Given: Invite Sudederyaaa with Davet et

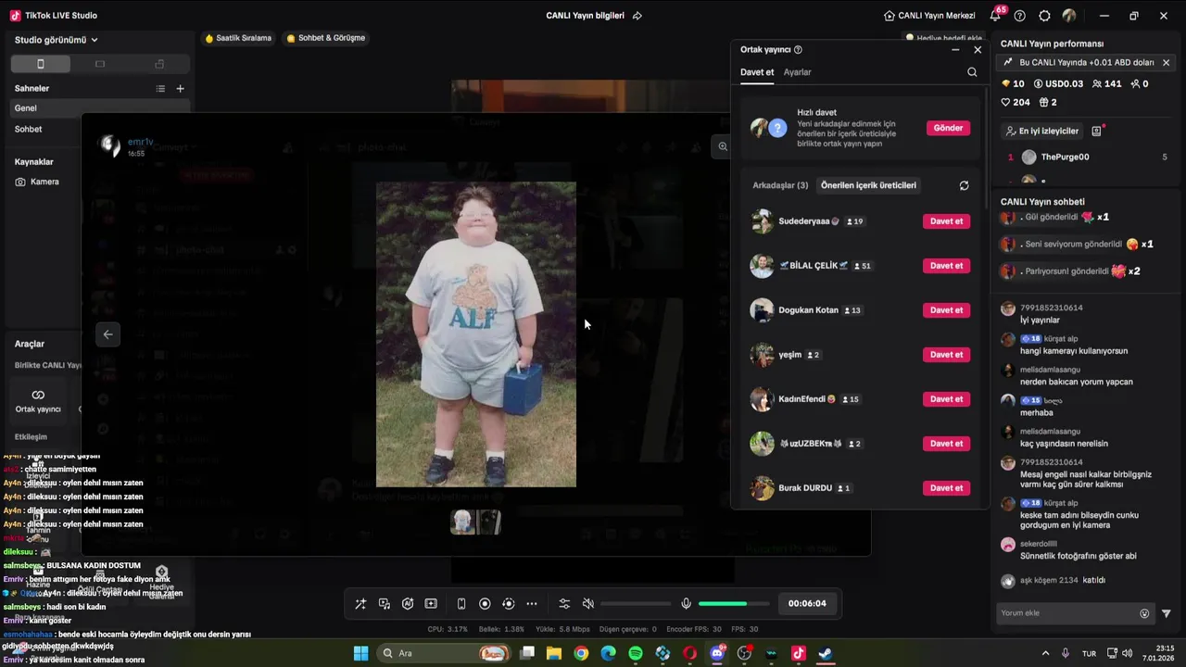Looking at the screenshot, I should (946, 221).
